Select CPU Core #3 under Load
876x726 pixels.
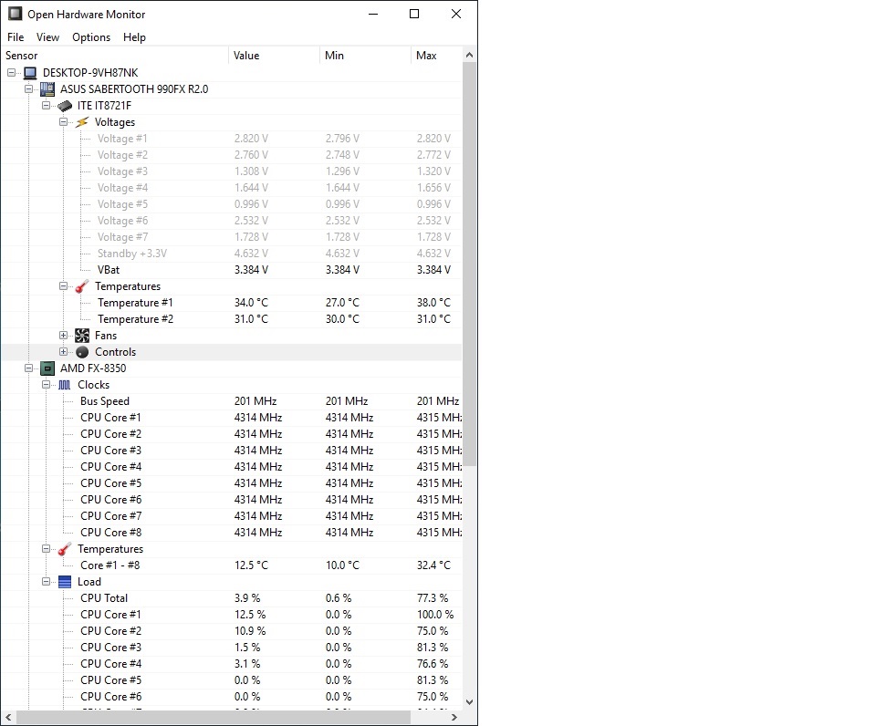231,648
